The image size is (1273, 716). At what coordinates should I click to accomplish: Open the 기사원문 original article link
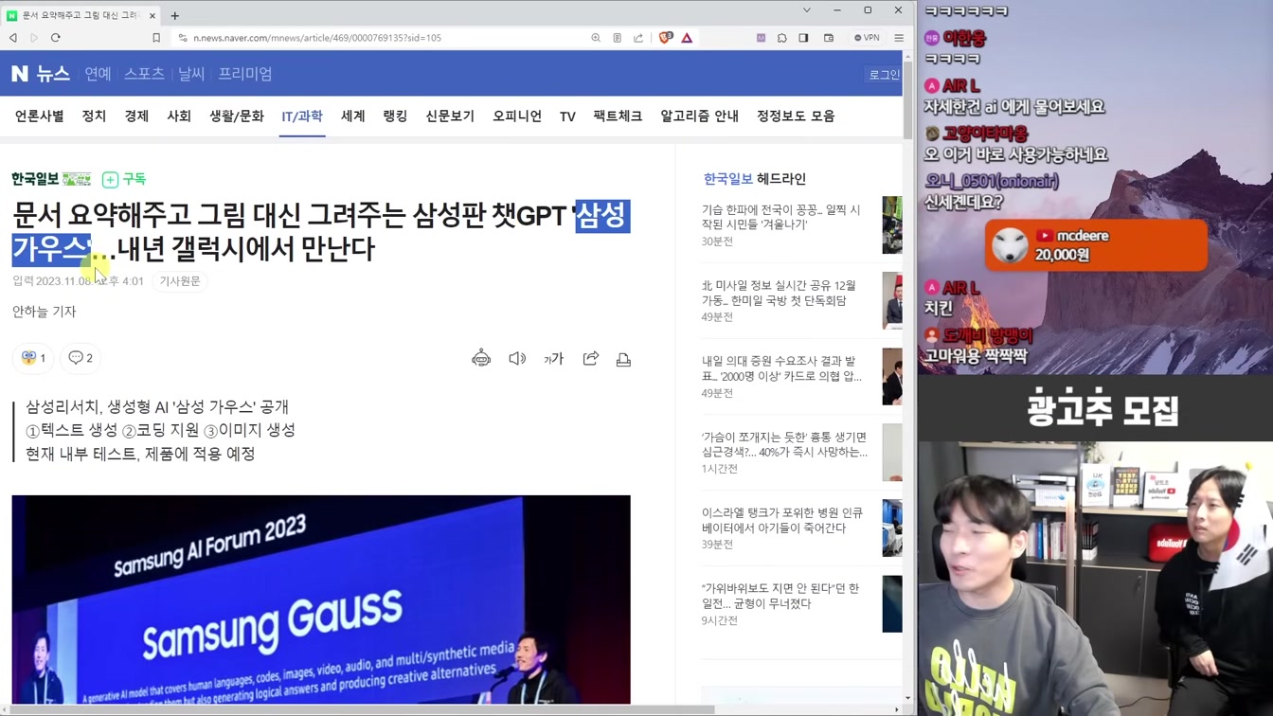[180, 281]
